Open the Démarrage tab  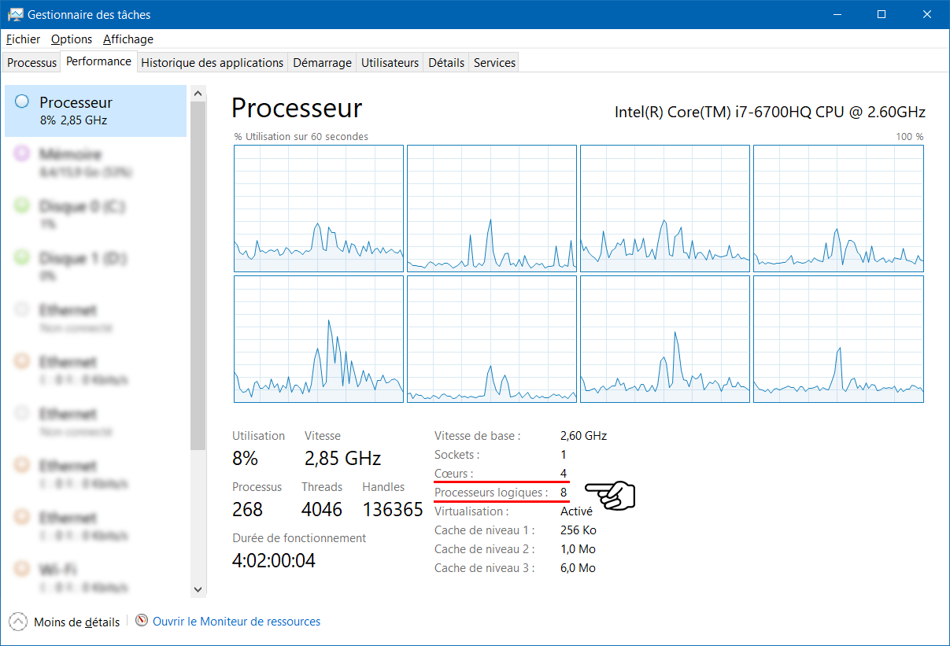[x=323, y=63]
